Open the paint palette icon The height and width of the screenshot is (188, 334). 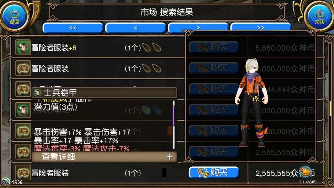click(305, 172)
